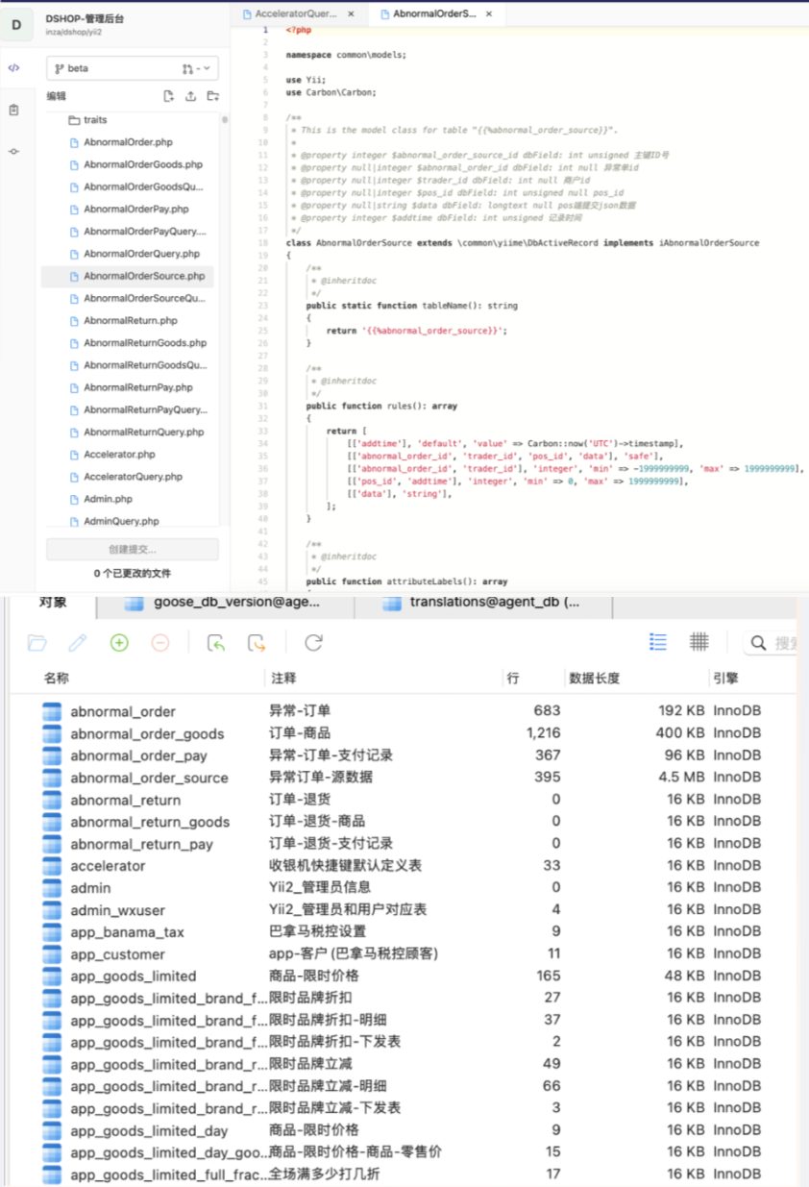Open the traits folder
Viewport: 809px width, 1187px height.
(x=94, y=120)
